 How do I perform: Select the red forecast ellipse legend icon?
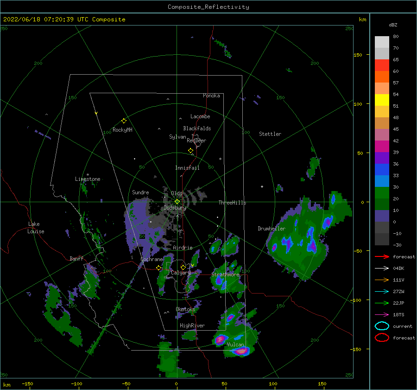pyautogui.click(x=382, y=338)
